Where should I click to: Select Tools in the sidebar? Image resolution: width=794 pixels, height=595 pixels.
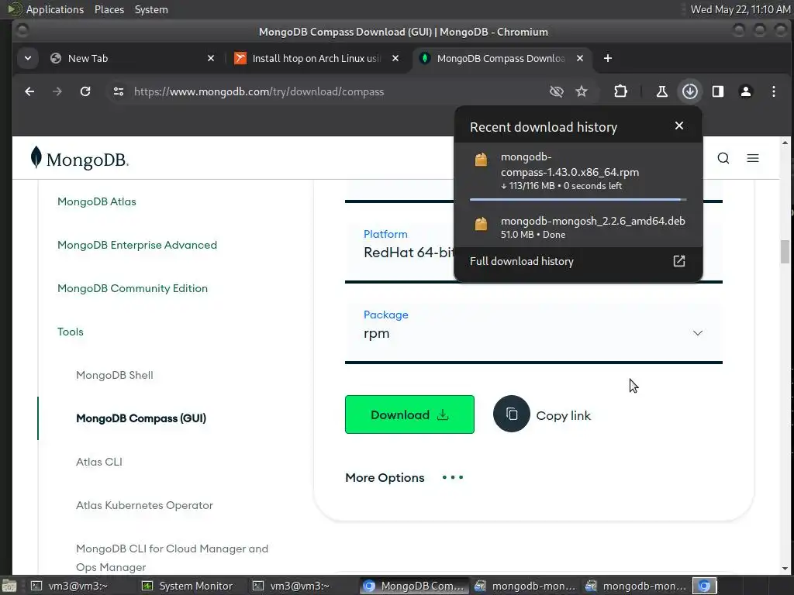[71, 332]
